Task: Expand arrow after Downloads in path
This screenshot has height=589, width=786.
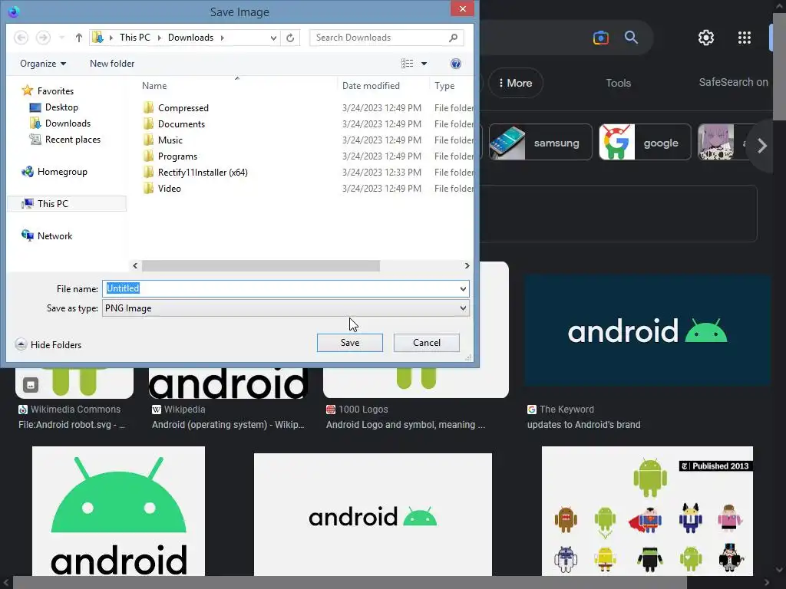Action: click(x=222, y=38)
